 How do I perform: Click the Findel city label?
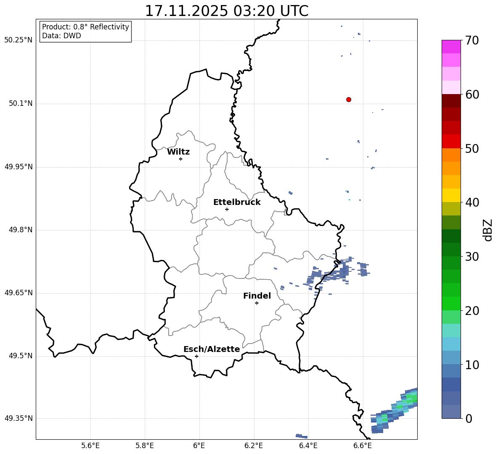[x=257, y=296]
